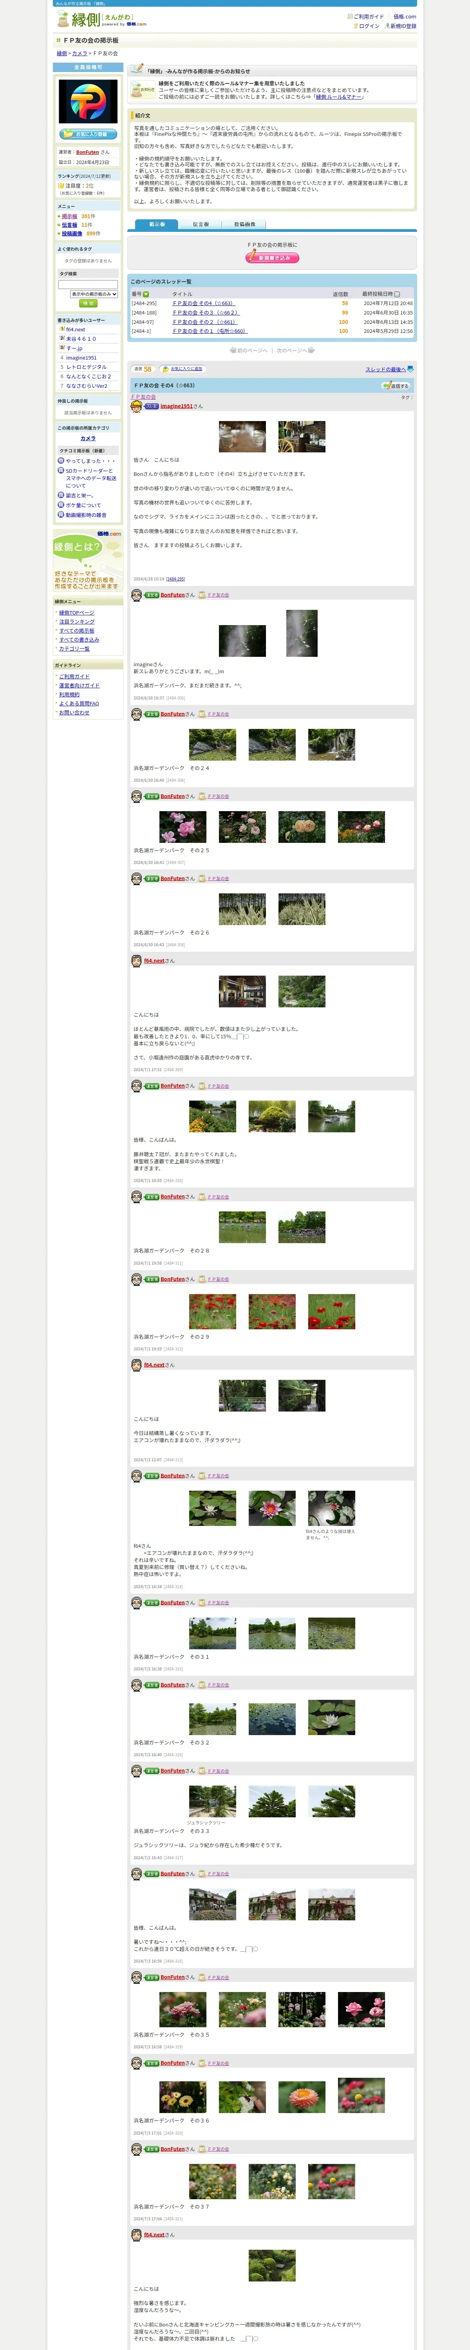Open ボケ量について review board link
470x2350 pixels.
(x=83, y=505)
